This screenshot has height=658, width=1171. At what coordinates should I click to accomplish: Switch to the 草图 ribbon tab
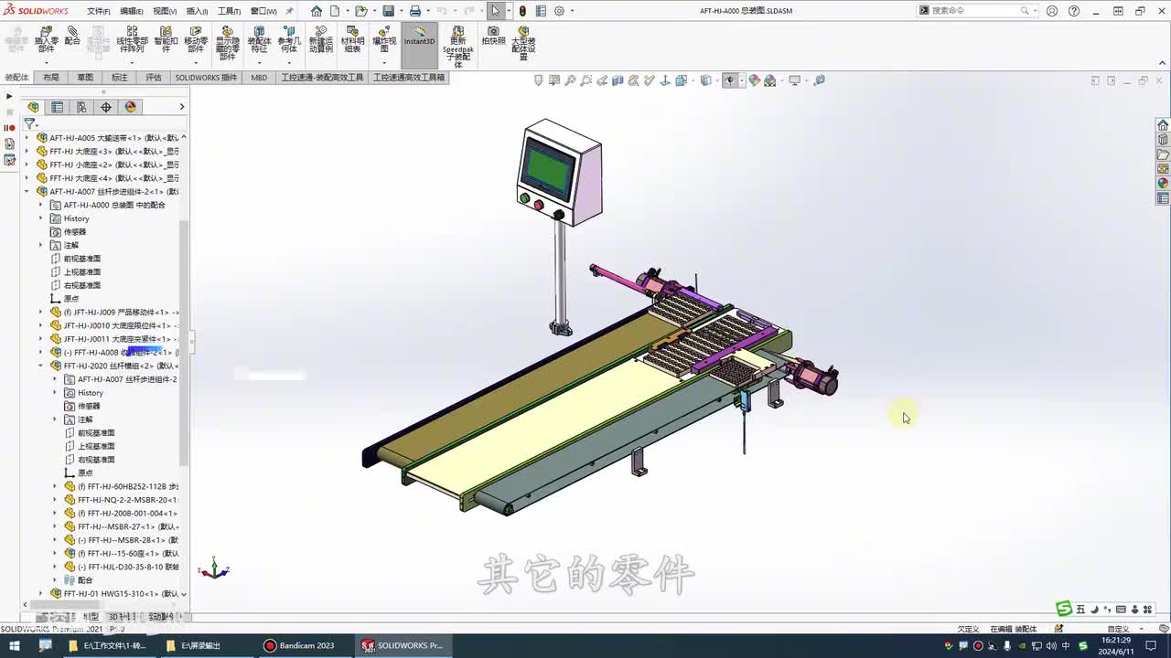click(85, 78)
